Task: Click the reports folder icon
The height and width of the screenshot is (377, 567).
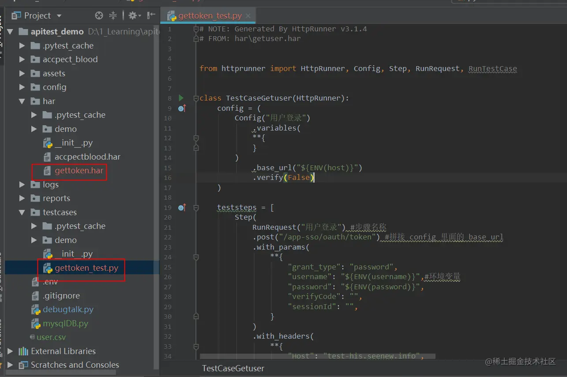Action: coord(35,198)
